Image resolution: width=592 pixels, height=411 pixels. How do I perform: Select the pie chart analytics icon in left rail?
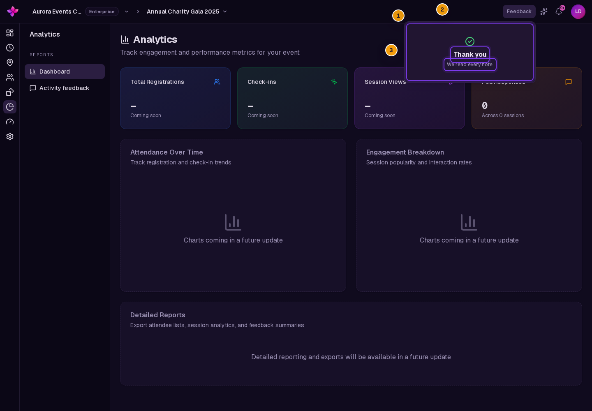tap(10, 107)
